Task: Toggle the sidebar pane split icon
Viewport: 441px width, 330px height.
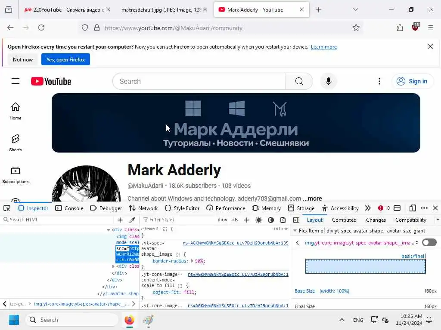Action: point(296,220)
